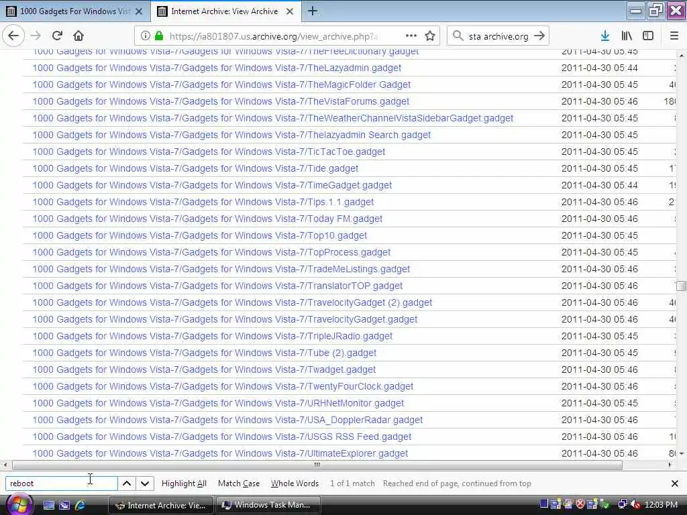Click the vertical scrollbar thumb

tap(682, 286)
